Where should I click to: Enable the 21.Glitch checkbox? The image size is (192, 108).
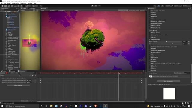149,12
